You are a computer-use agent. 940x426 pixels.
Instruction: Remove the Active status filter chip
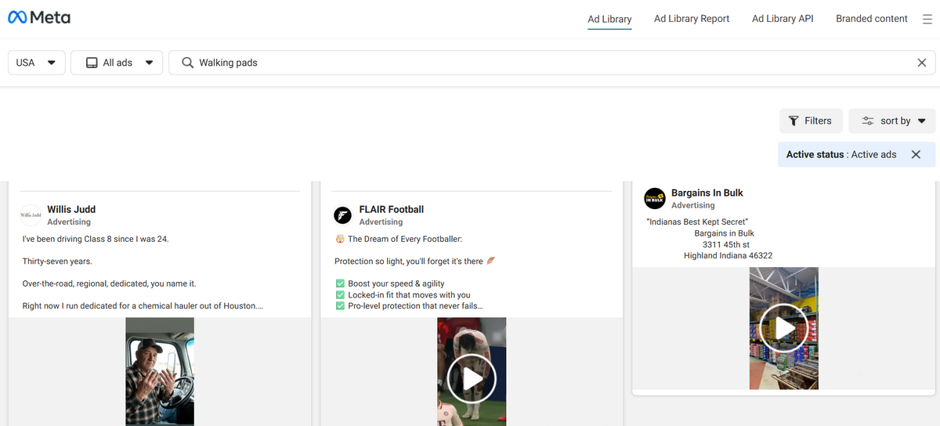tap(916, 154)
